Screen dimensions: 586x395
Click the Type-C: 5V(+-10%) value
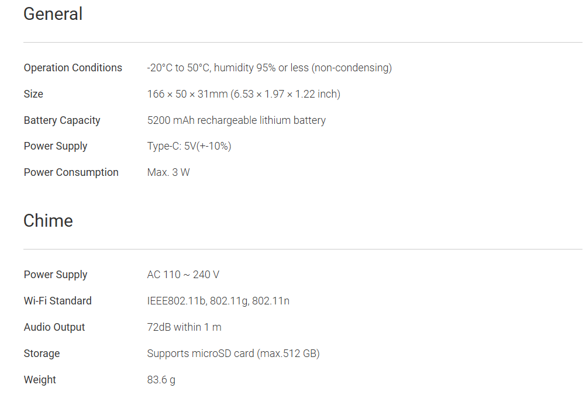tap(189, 146)
